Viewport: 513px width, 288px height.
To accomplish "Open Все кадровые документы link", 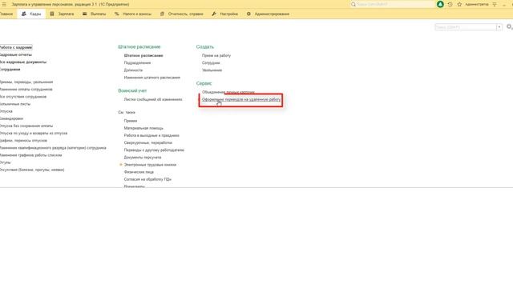I will [23, 62].
